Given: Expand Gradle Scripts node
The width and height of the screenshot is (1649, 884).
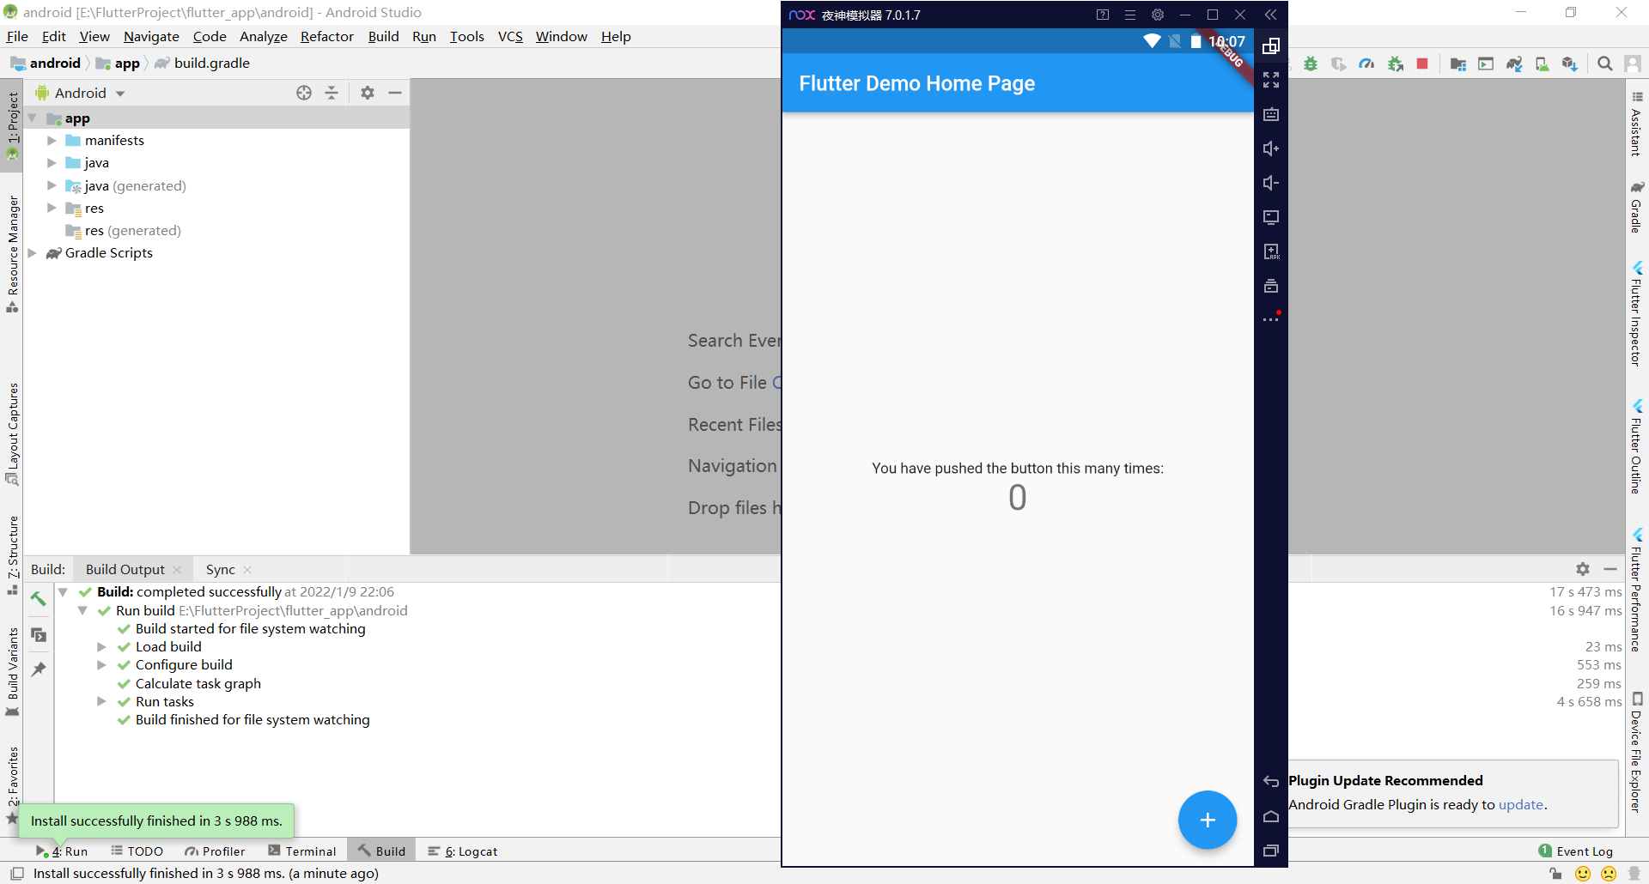Looking at the screenshot, I should 33,253.
